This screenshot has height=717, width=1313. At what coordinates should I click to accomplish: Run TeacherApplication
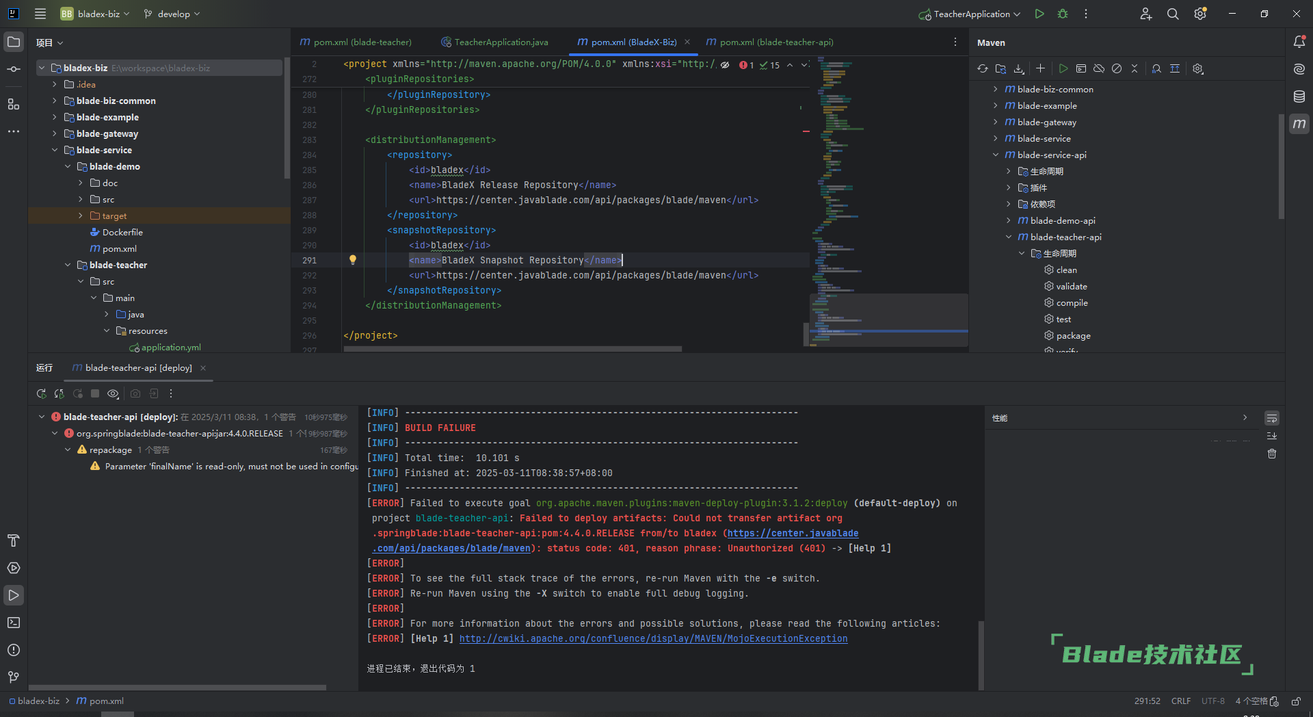point(1039,14)
